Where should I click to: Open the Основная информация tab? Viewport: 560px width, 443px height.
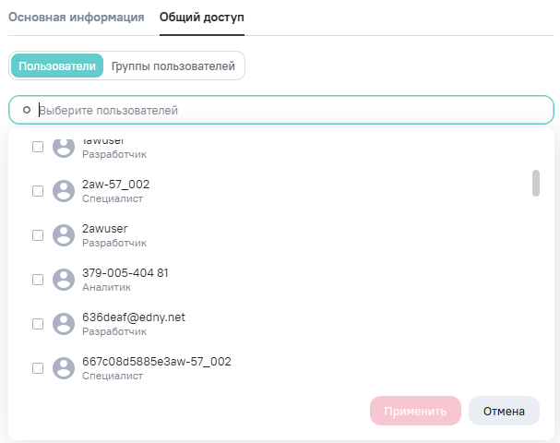click(76, 18)
